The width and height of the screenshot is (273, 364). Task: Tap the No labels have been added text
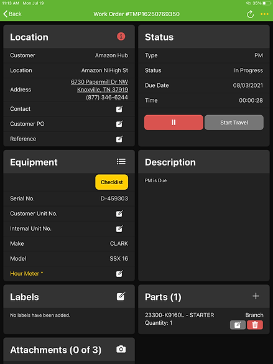click(x=40, y=315)
